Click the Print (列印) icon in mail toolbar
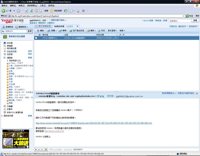The width and height of the screenshot is (200, 156). click(99, 31)
